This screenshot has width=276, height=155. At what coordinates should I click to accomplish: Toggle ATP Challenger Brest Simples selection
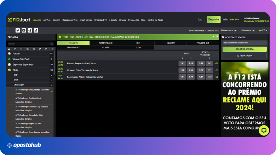pyautogui.click(x=30, y=92)
